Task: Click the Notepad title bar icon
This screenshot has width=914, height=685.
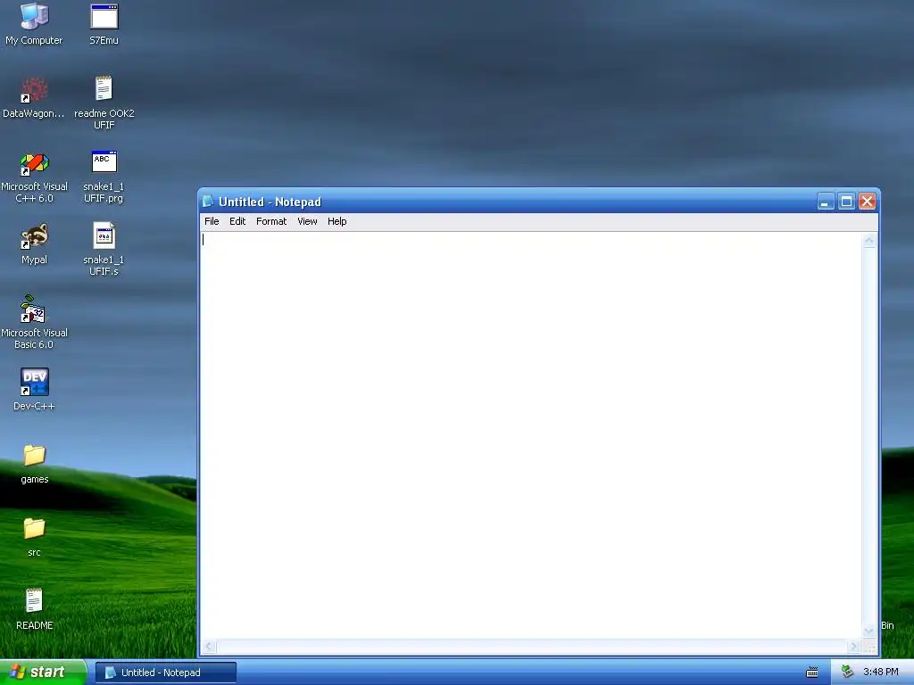Action: (x=208, y=202)
